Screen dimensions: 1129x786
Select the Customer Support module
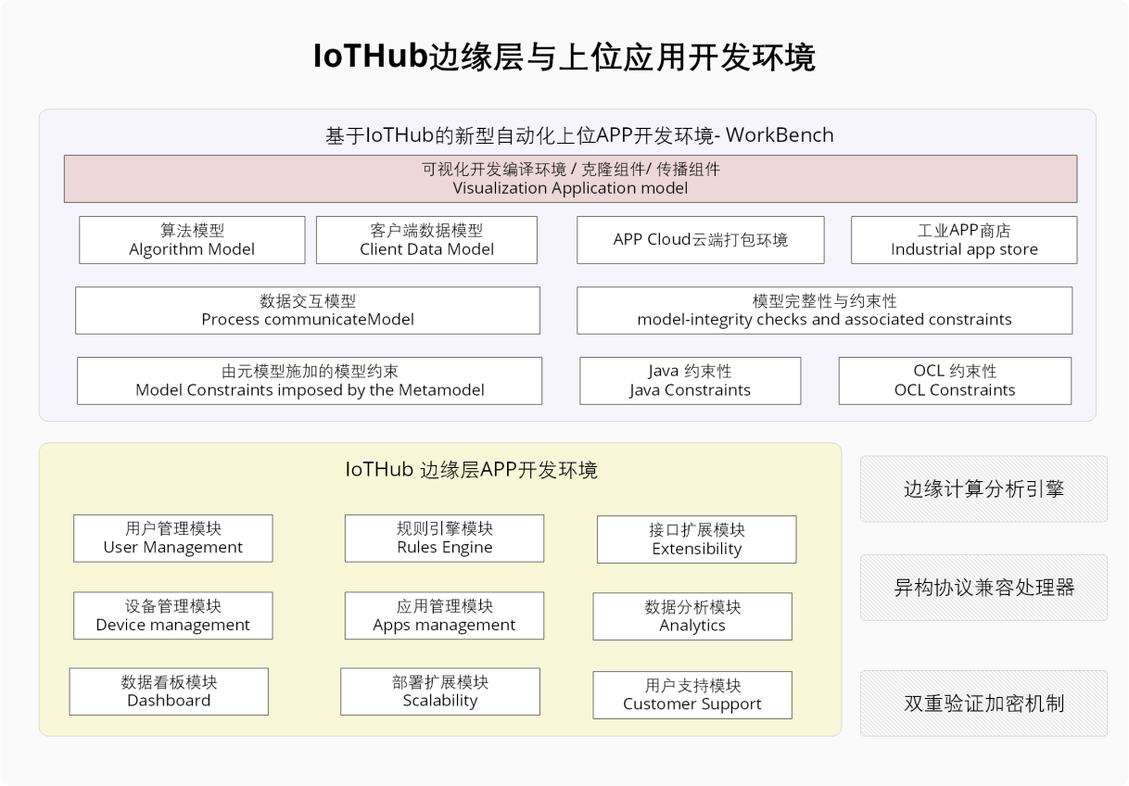tap(692, 695)
